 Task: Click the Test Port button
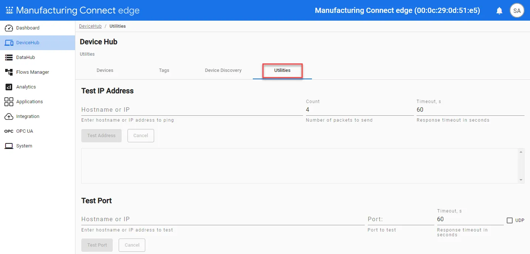pos(97,245)
